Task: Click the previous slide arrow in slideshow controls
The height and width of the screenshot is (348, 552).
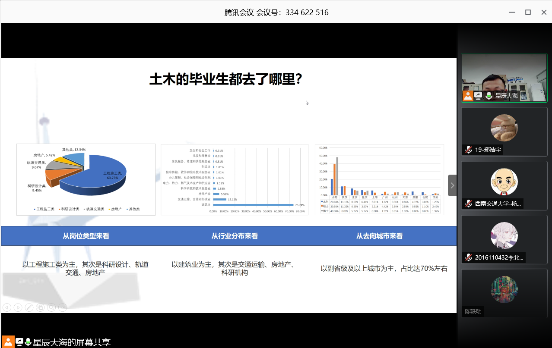Action: tap(6, 307)
